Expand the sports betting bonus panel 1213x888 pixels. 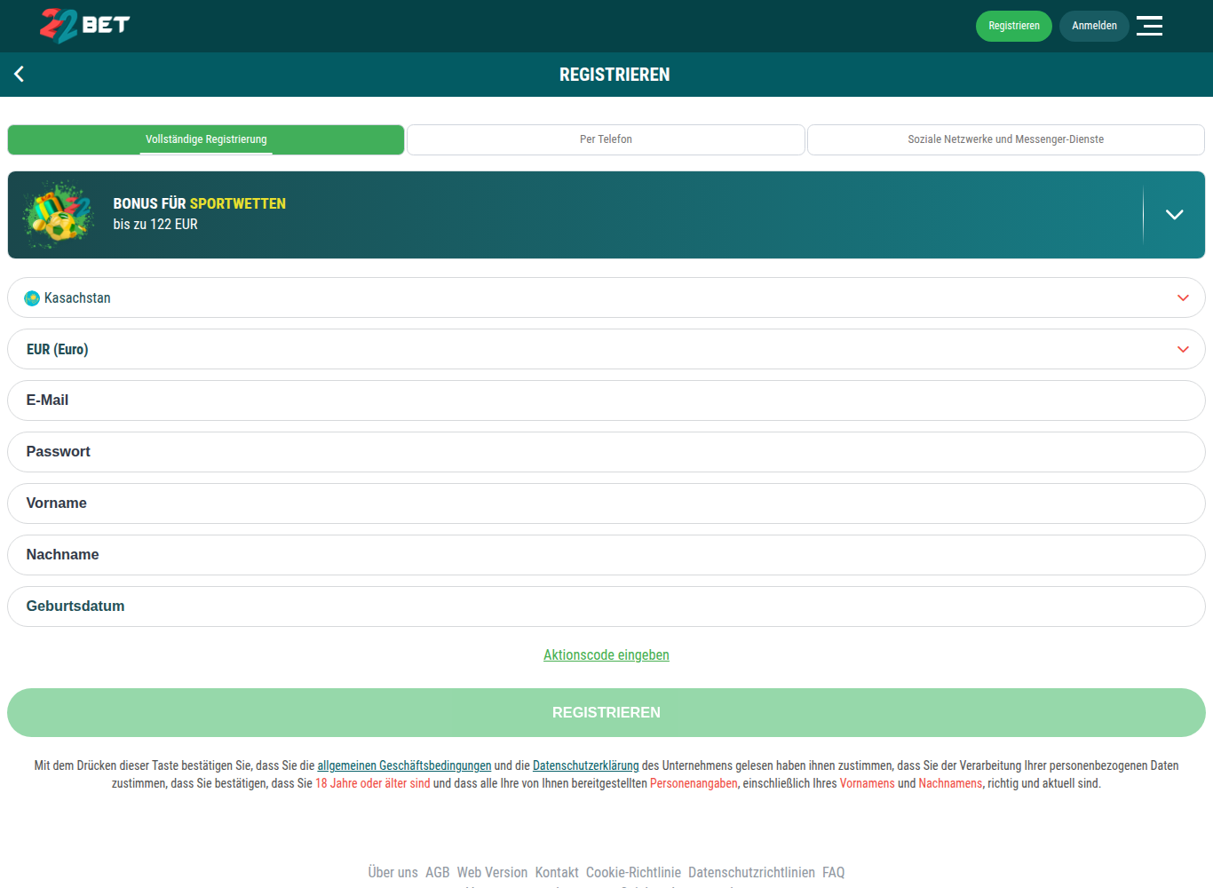(1174, 215)
